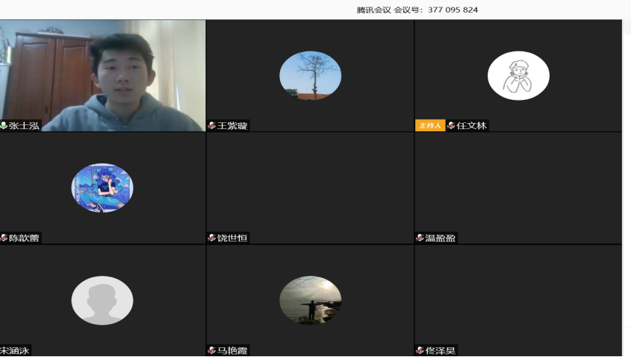Click the sketch avatar of 任文林
Image resolution: width=631 pixels, height=357 pixels.
click(x=518, y=75)
